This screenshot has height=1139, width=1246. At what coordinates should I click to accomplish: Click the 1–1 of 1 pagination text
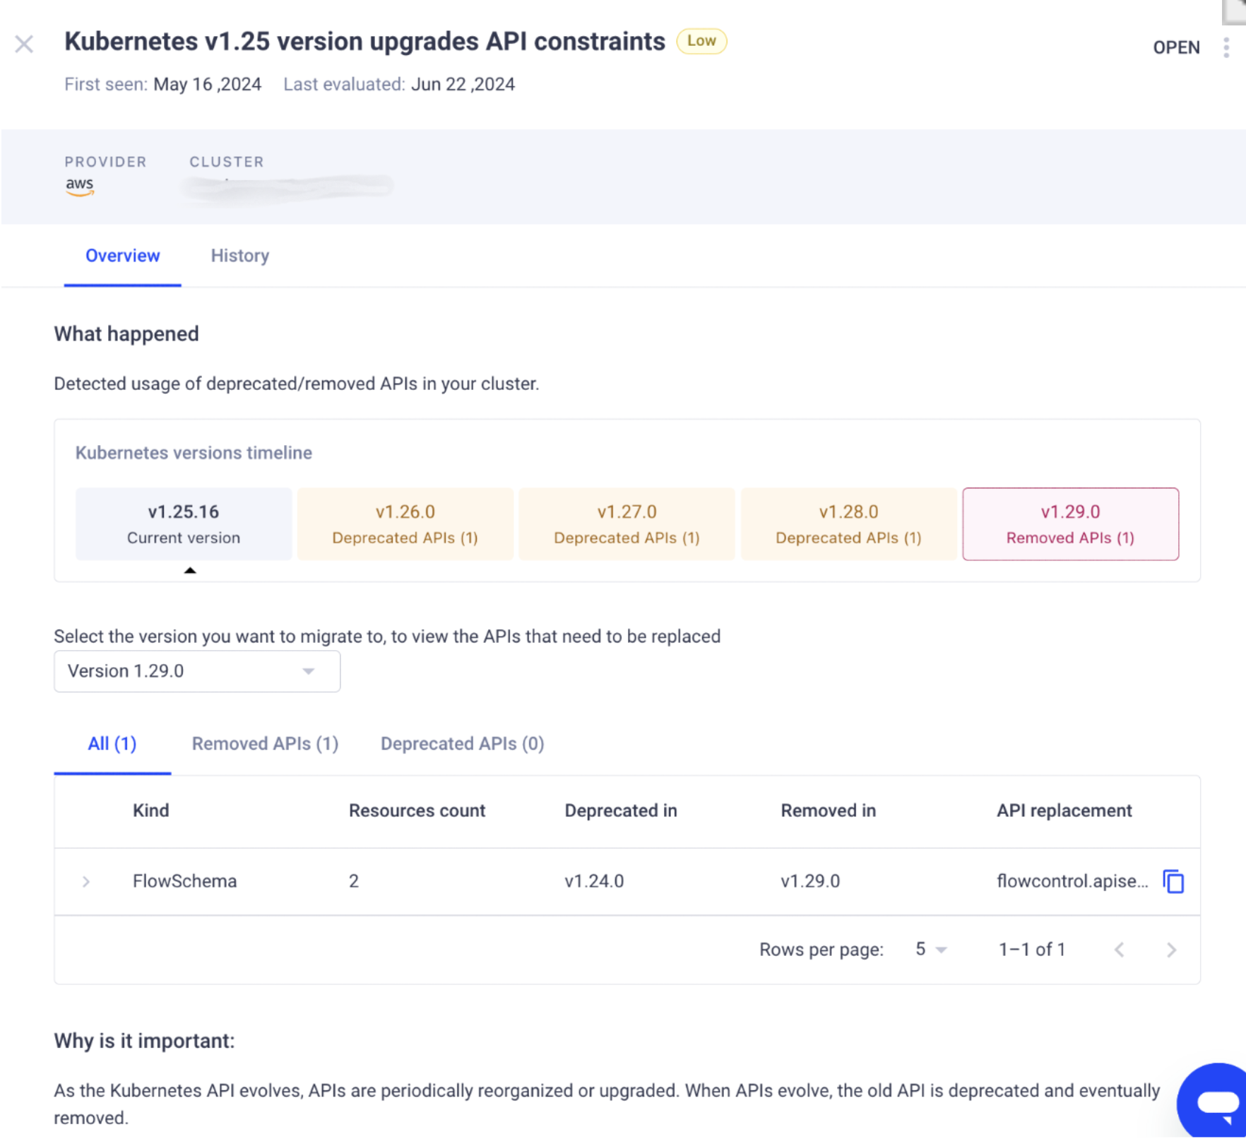click(x=1031, y=950)
